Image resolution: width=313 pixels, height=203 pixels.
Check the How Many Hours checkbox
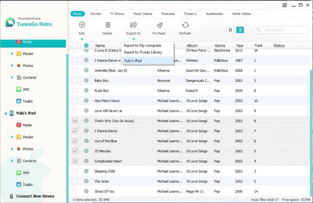[75, 101]
